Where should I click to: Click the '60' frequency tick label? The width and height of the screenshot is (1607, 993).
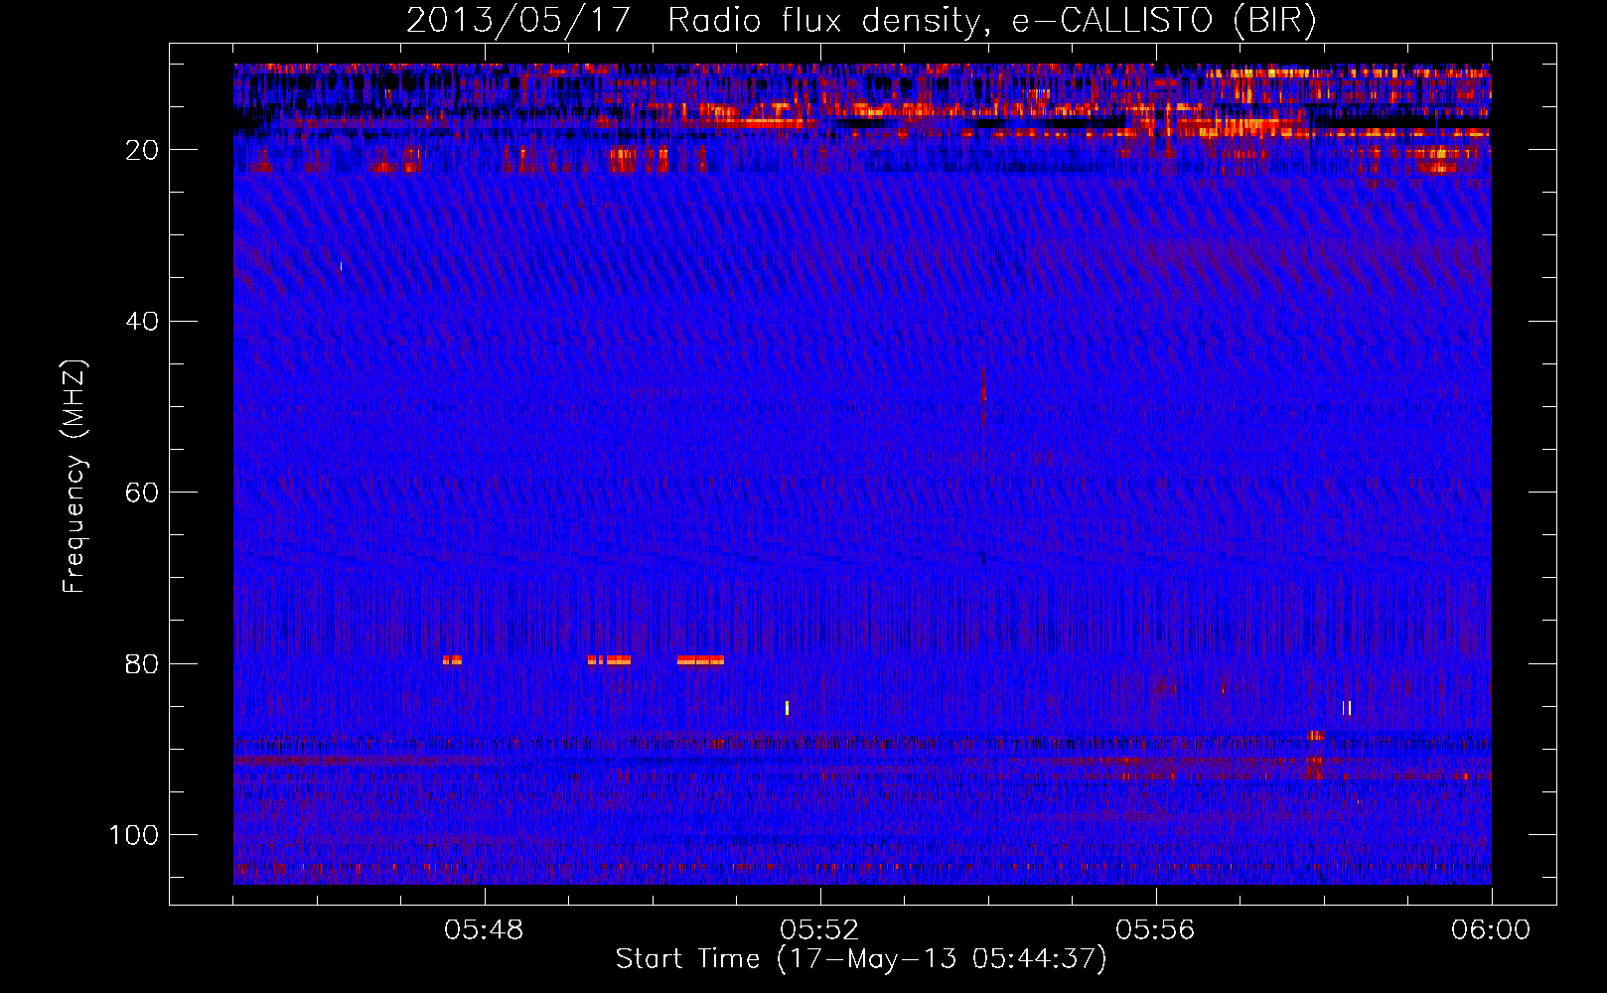[142, 493]
